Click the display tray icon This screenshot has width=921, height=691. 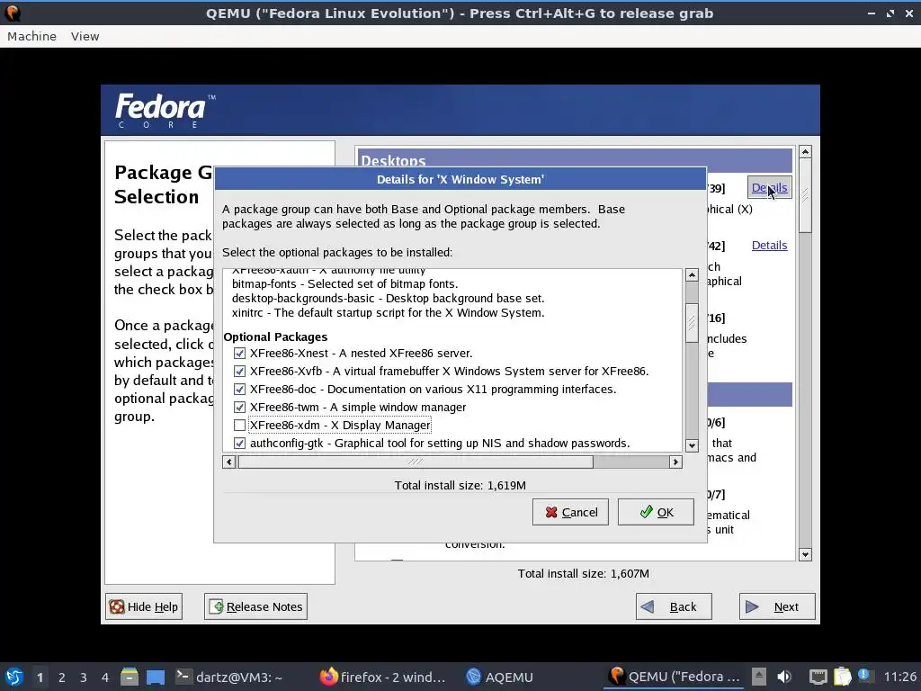818,677
